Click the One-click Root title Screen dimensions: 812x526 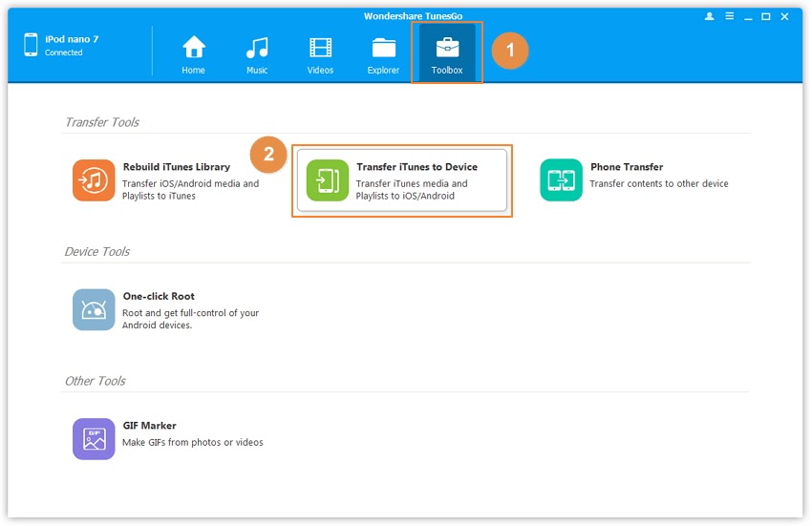(x=159, y=296)
